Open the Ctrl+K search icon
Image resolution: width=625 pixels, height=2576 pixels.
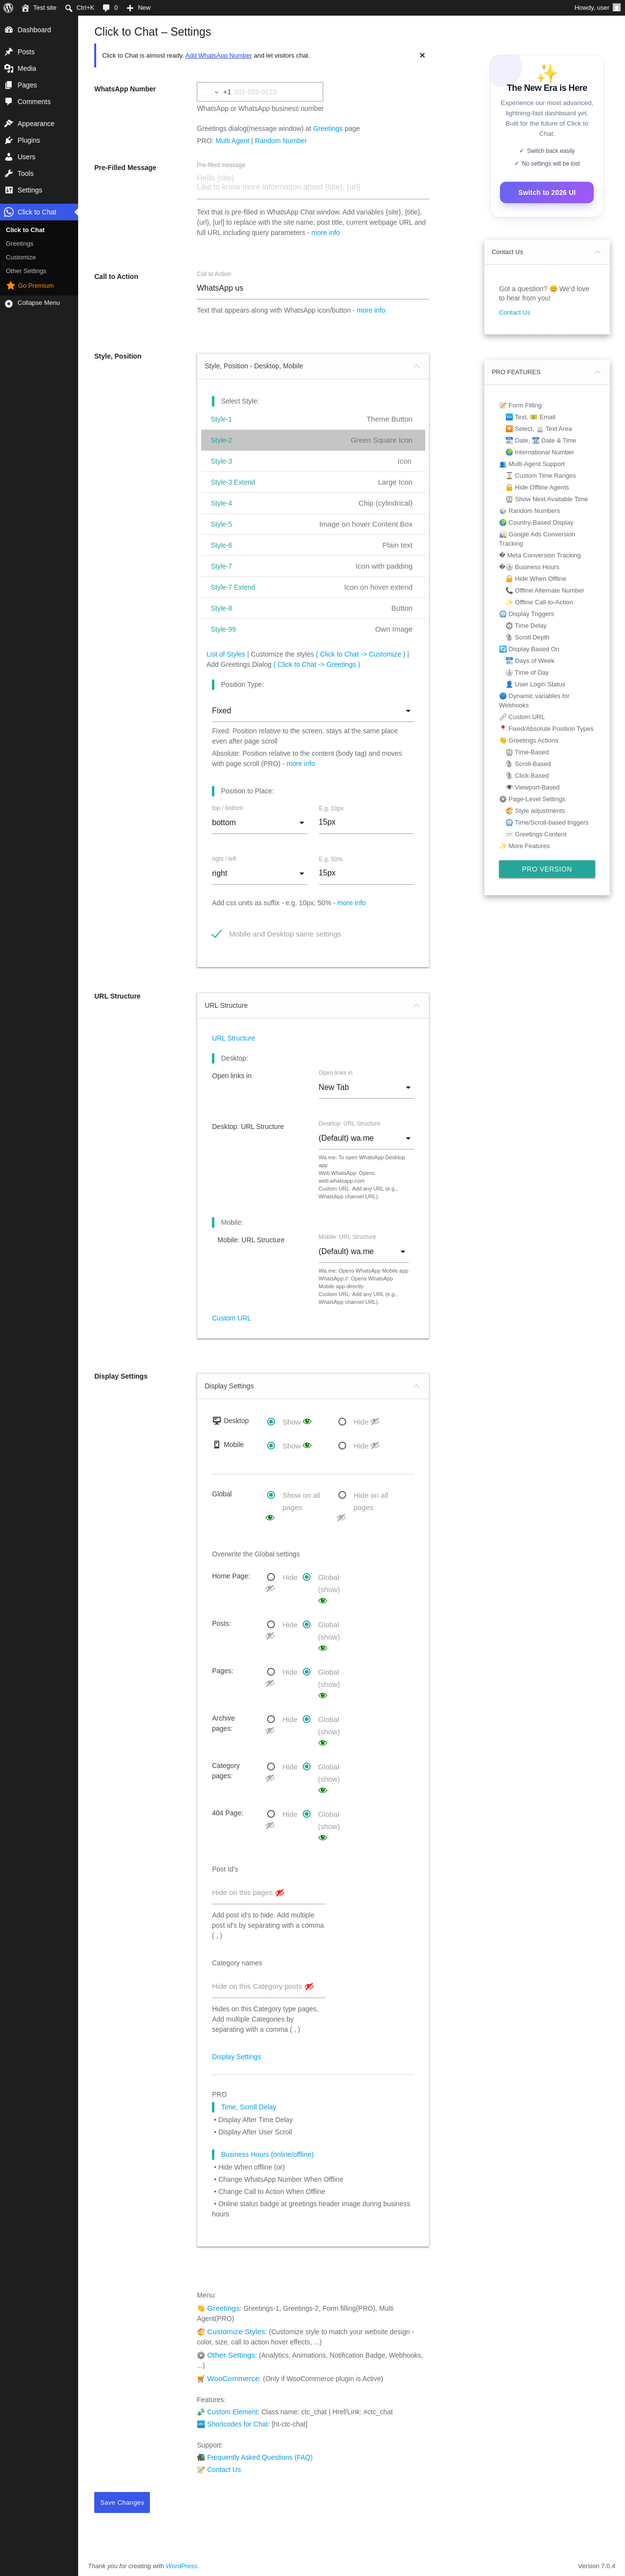pos(69,7)
